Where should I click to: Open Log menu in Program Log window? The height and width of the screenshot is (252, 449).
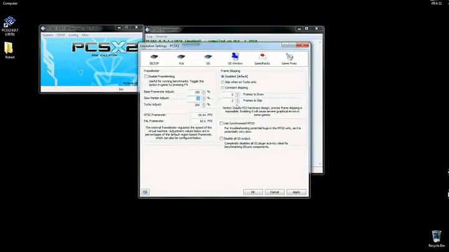coord(150,36)
